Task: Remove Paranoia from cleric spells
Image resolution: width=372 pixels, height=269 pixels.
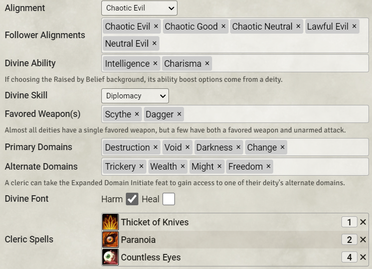Action: coord(363,239)
